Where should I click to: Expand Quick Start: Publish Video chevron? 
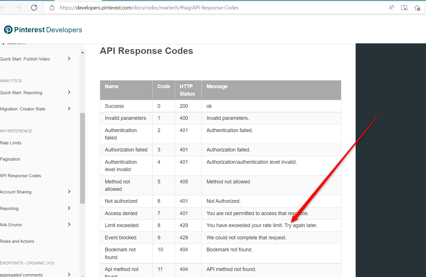coord(69,58)
